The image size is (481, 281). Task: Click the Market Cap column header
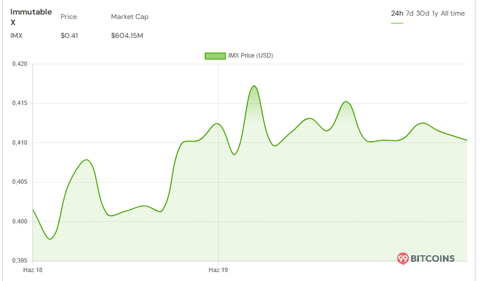(130, 17)
